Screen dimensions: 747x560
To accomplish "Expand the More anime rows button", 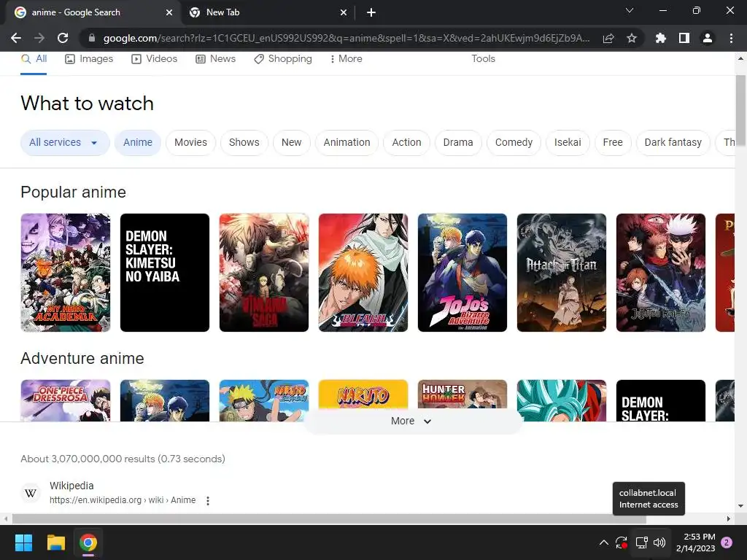I will (x=413, y=421).
